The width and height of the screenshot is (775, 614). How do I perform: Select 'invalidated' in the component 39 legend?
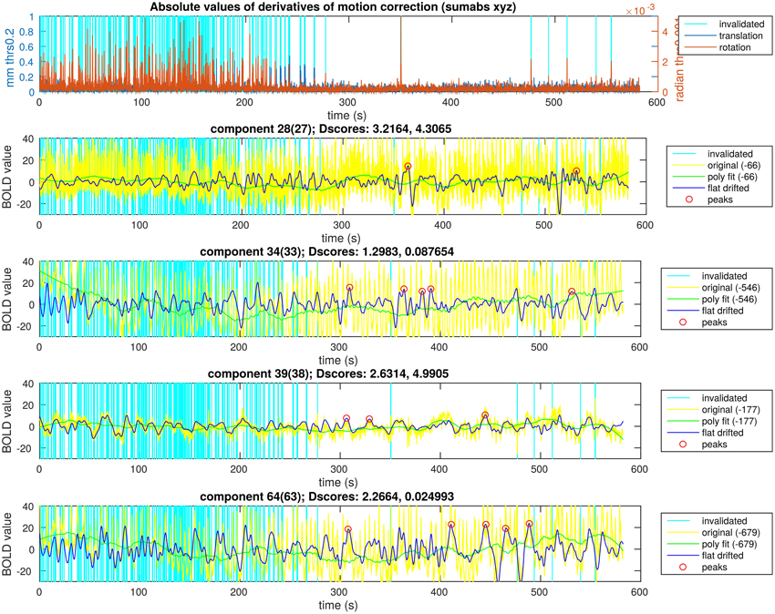(x=725, y=398)
